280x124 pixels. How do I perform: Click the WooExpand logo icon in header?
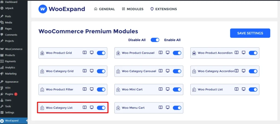point(42,9)
